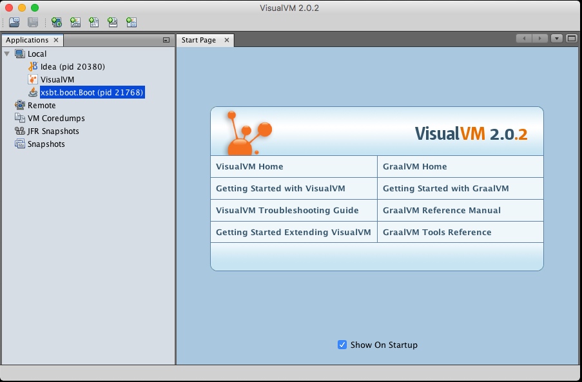Open Getting Started with GraalVM link
582x382 pixels.
tap(446, 188)
